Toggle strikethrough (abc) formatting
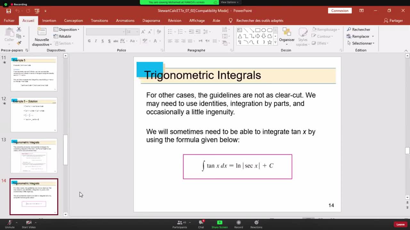Image resolution: width=410 pixels, height=230 pixels. click(x=116, y=41)
